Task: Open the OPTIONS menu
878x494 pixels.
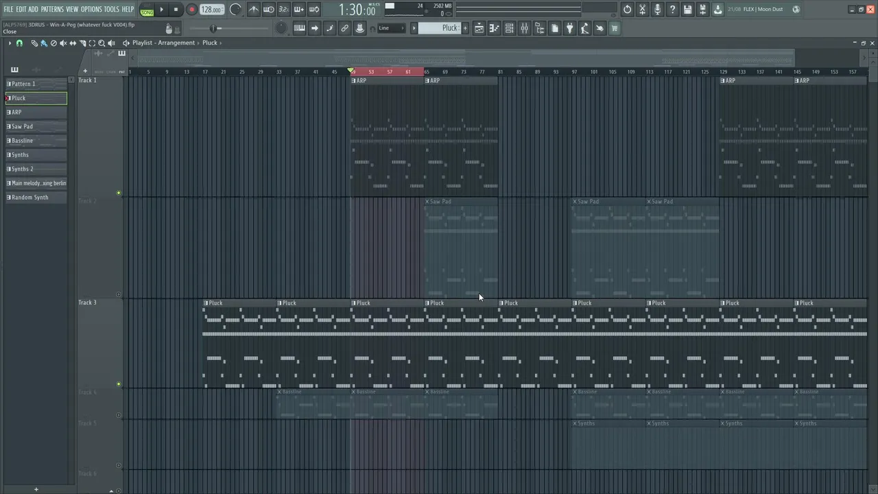Action: pos(91,9)
